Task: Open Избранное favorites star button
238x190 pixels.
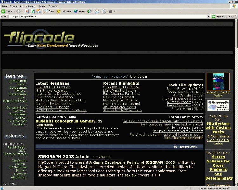Action: 64,11
